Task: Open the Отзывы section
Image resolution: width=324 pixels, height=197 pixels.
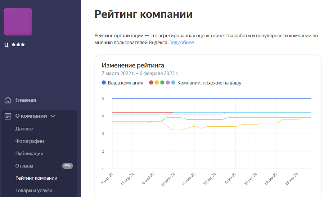Action: (x=24, y=166)
